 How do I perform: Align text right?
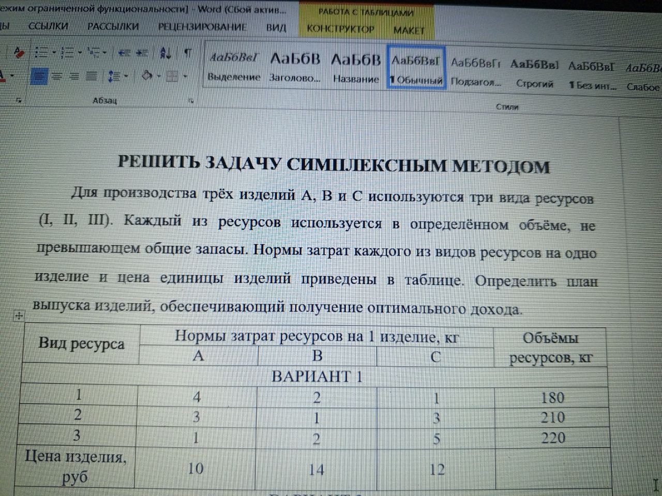coord(74,77)
